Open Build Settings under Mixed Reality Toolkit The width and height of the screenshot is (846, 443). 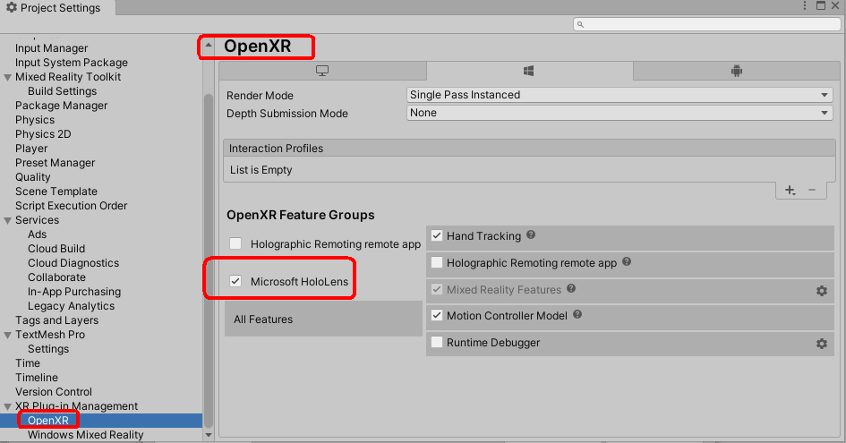62,91
